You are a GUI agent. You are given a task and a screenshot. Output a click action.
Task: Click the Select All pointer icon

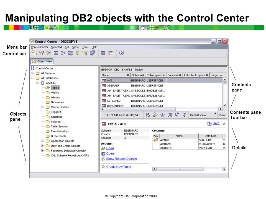pyautogui.click(x=177, y=115)
